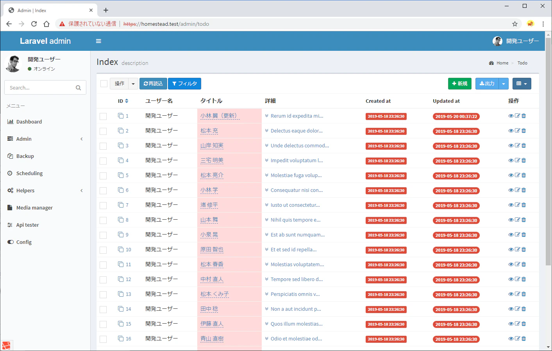Check the select-all checkbox in the toolbar

pos(104,84)
